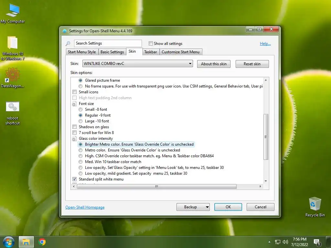
Task: Check the Small icons option
Action: click(x=75, y=92)
